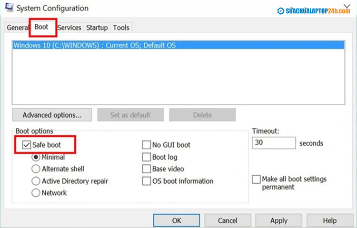357x228 pixels.
Task: Select the Minimal radio button
Action: point(36,157)
